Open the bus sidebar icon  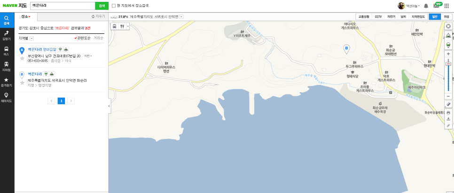pyautogui.click(x=7, y=51)
